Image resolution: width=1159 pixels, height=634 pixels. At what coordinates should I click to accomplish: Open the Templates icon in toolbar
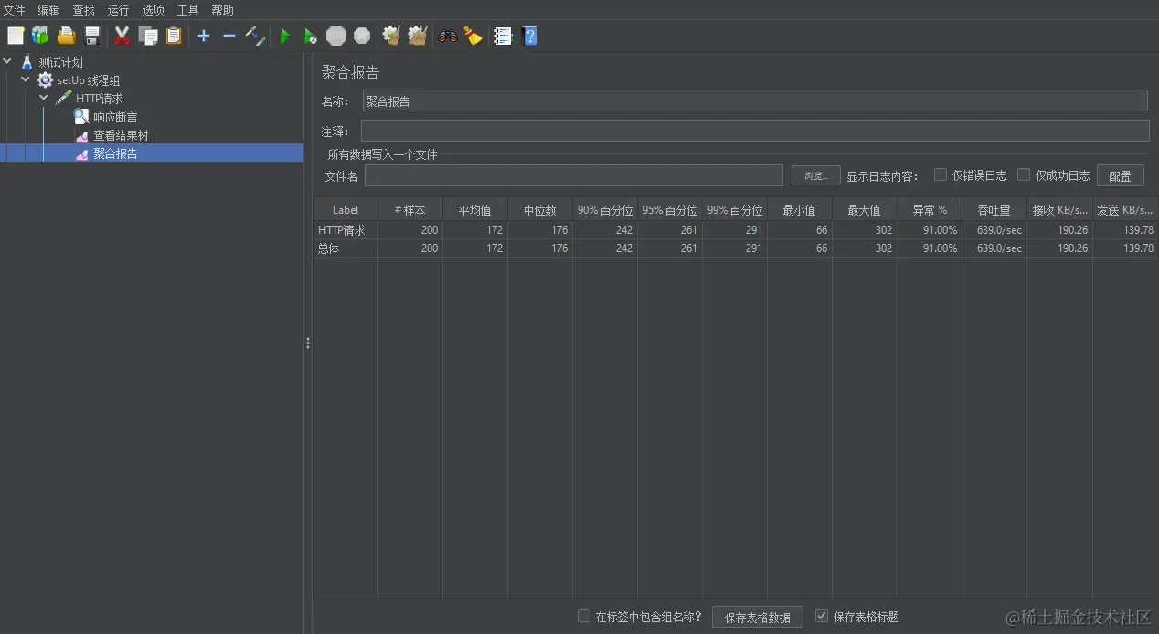click(x=40, y=36)
